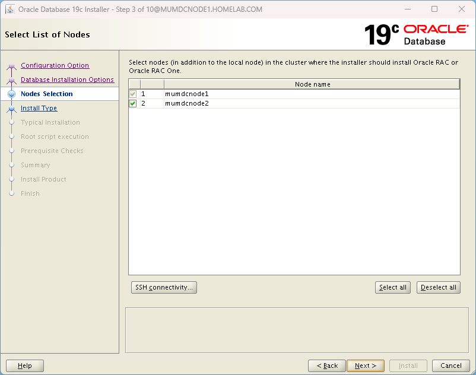Click the Nodes Selection current step marker
The width and height of the screenshot is (476, 375).
pos(11,94)
